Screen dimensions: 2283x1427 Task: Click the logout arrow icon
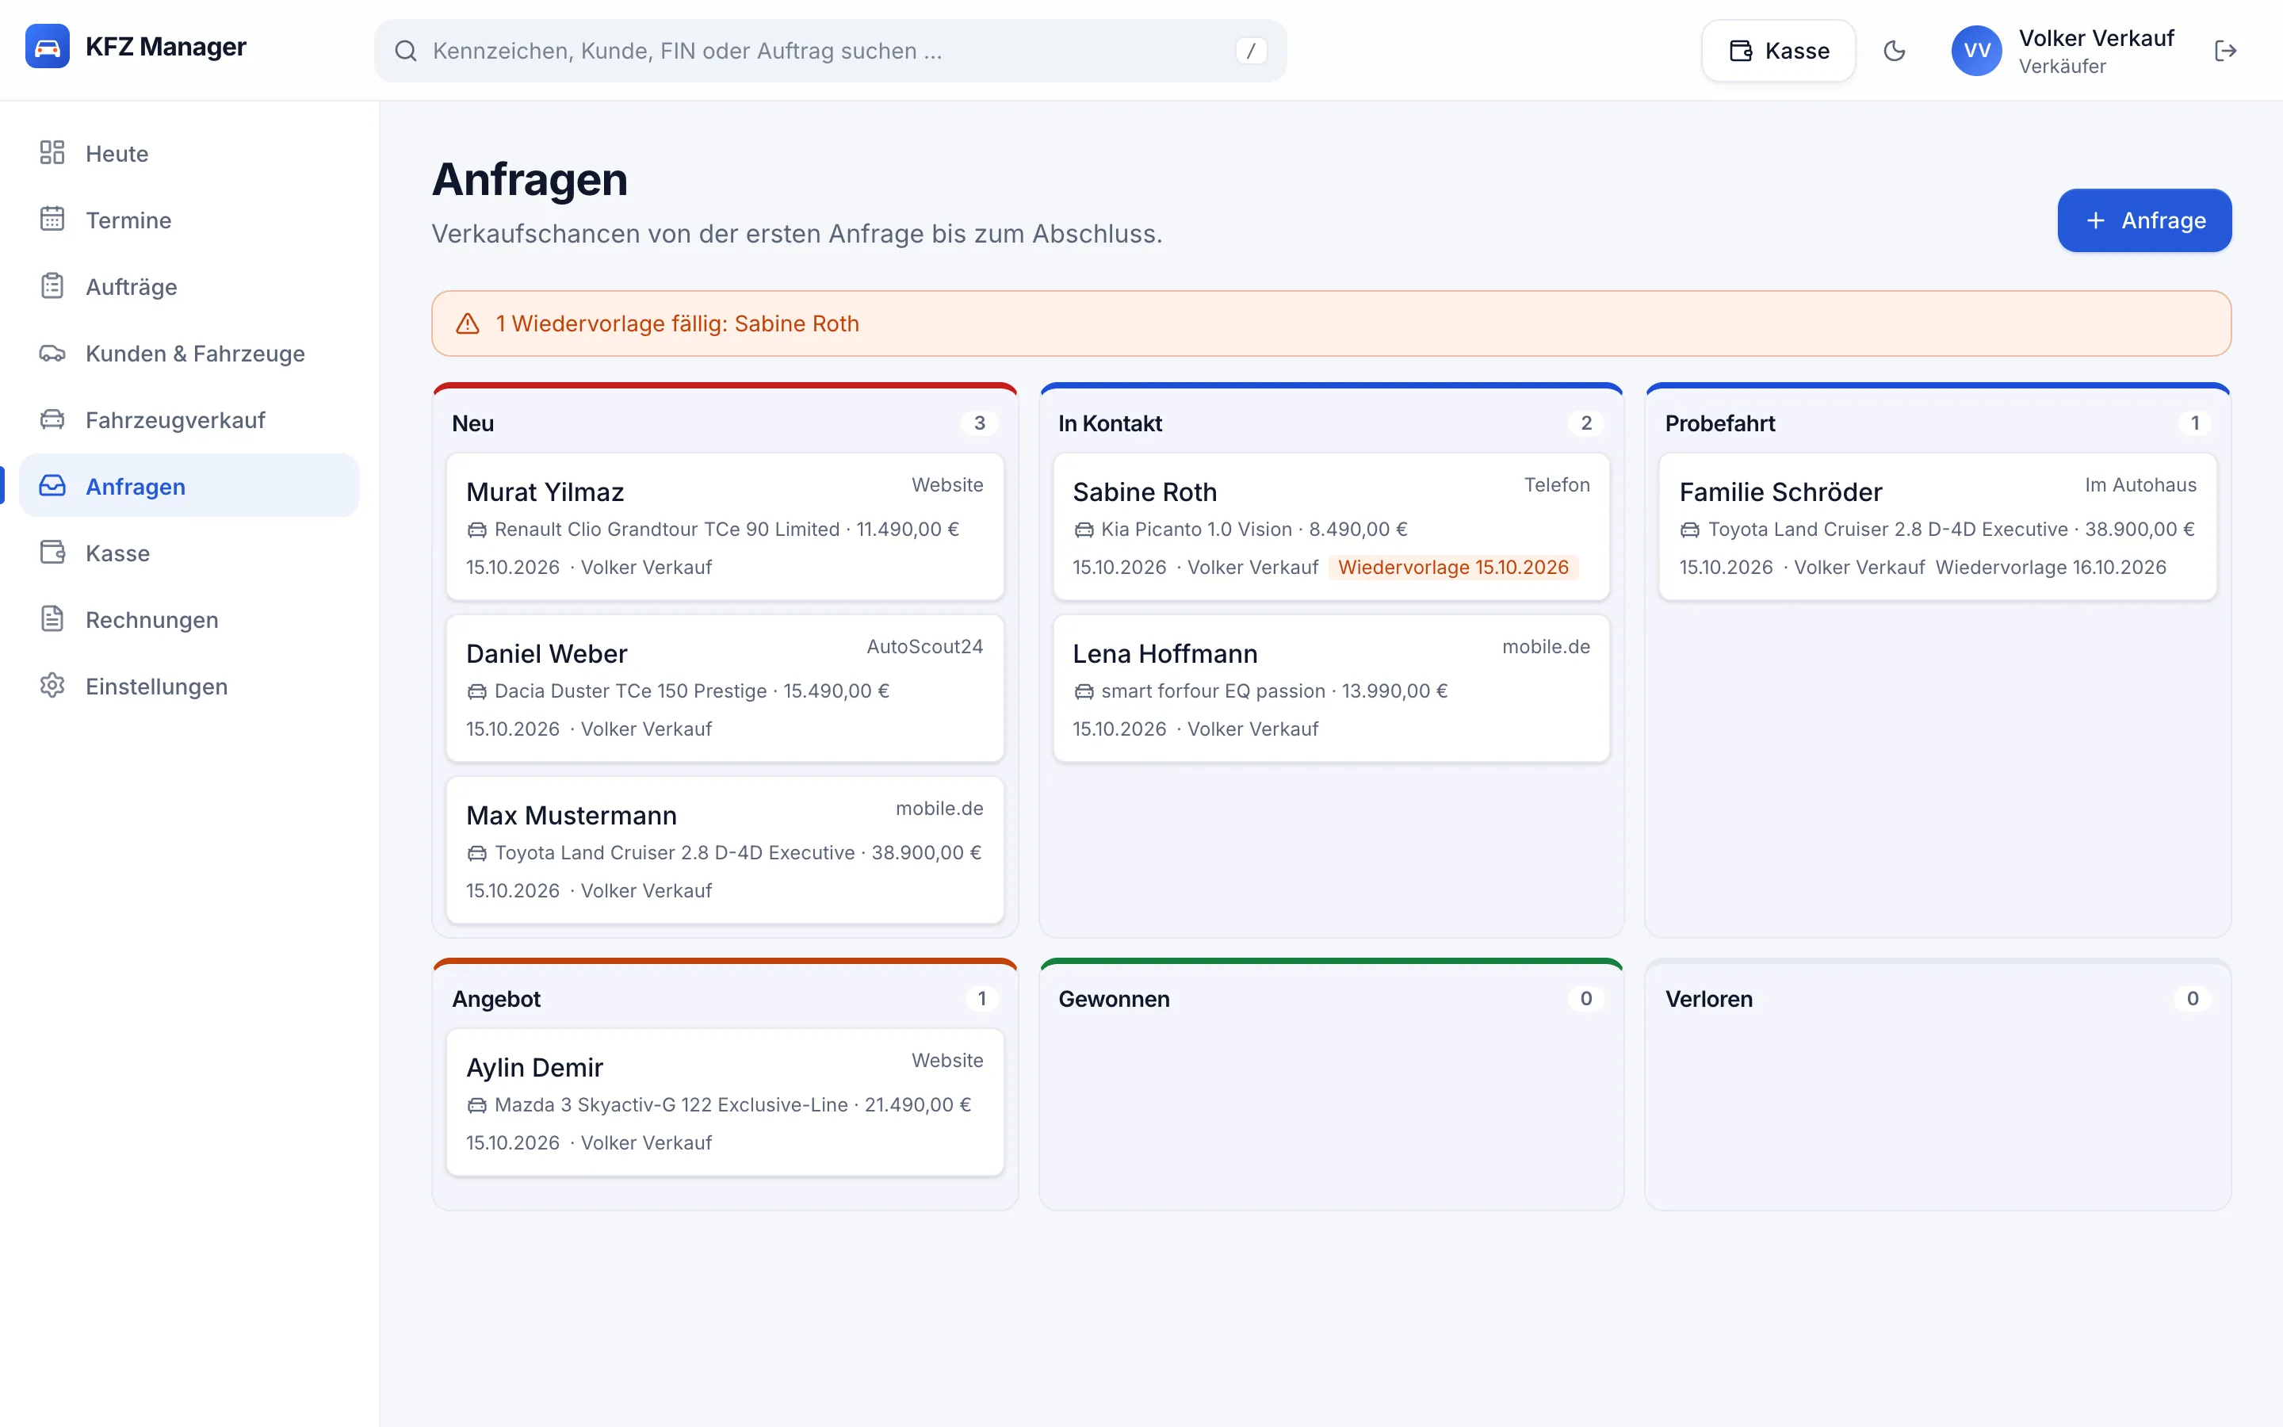tap(2225, 51)
